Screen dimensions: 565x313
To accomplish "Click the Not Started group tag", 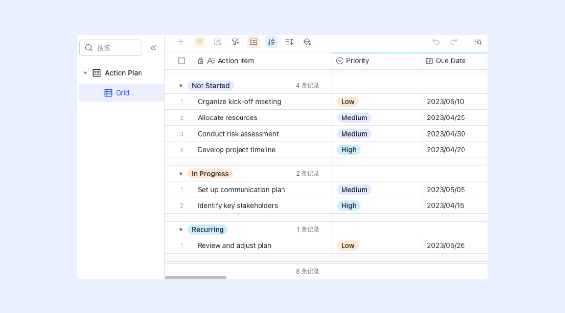I will point(211,86).
